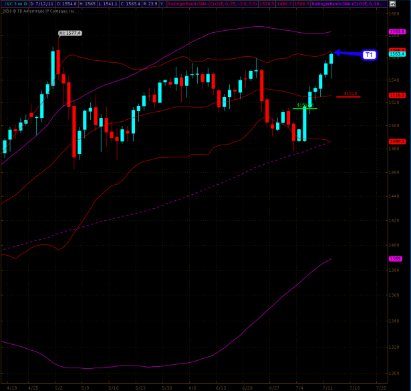Click the magenta 1583.6 price axis tag
411x391 pixels.
(397, 31)
